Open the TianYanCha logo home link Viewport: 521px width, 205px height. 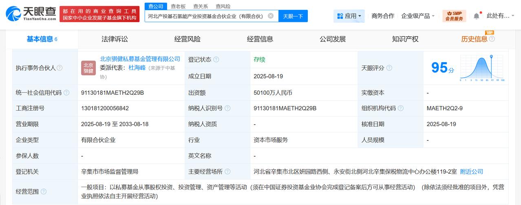point(31,14)
